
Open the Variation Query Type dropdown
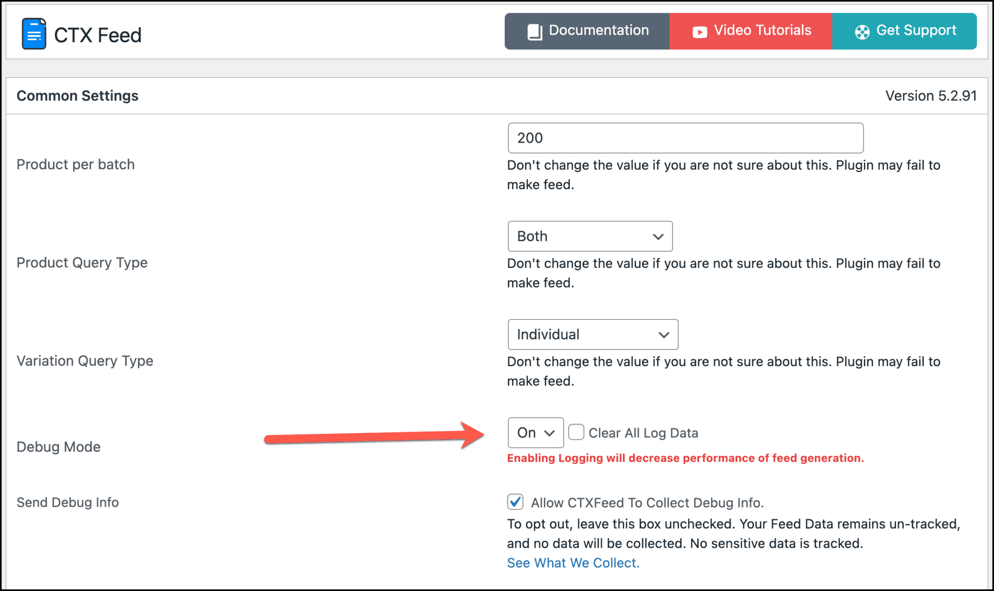[593, 334]
